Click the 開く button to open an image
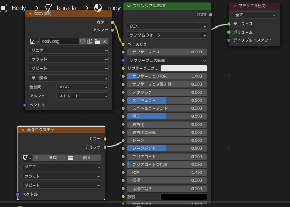This screenshot has width=290, height=207. tap(84, 158)
